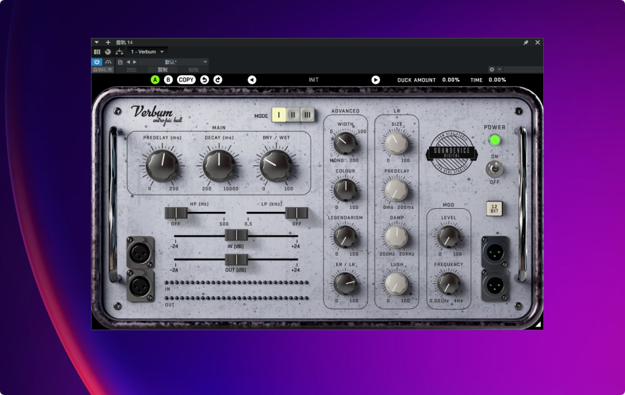Open the 自动化:关 automation mode button

[x=103, y=70]
